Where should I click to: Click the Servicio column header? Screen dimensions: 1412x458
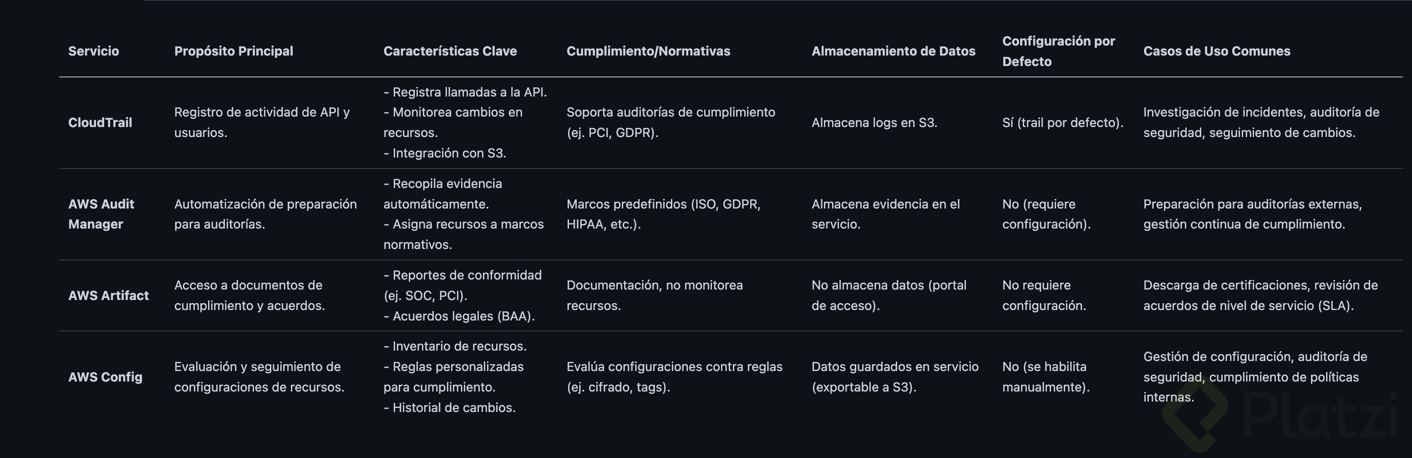click(93, 51)
